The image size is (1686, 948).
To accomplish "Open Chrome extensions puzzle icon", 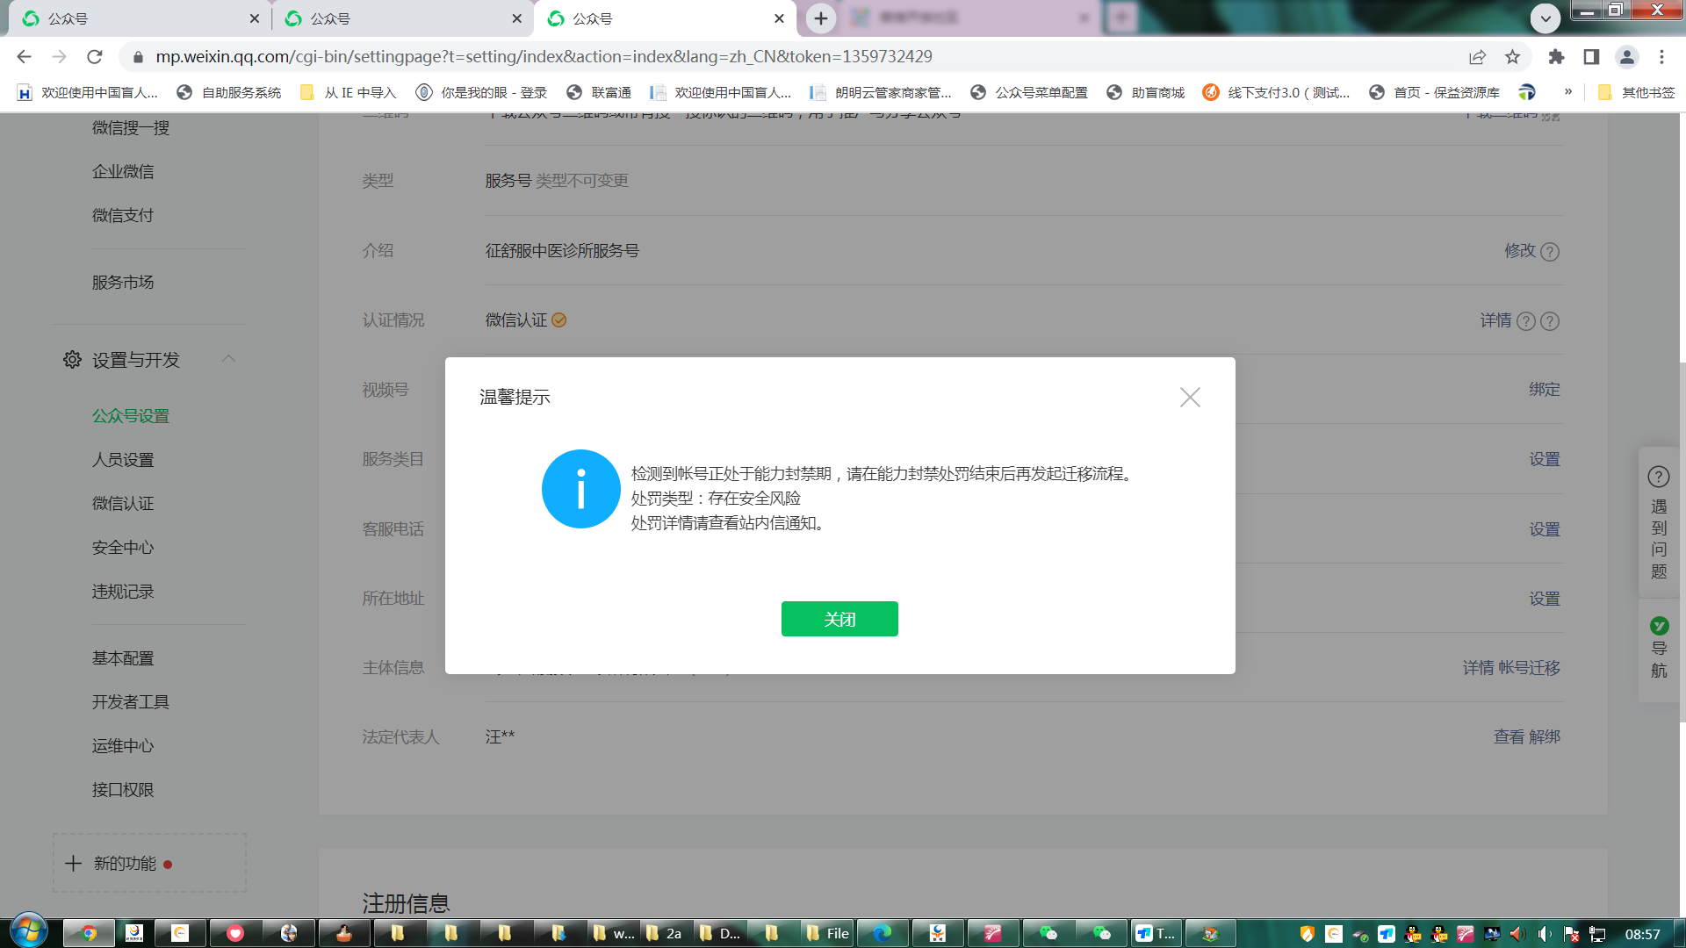I will [x=1556, y=57].
